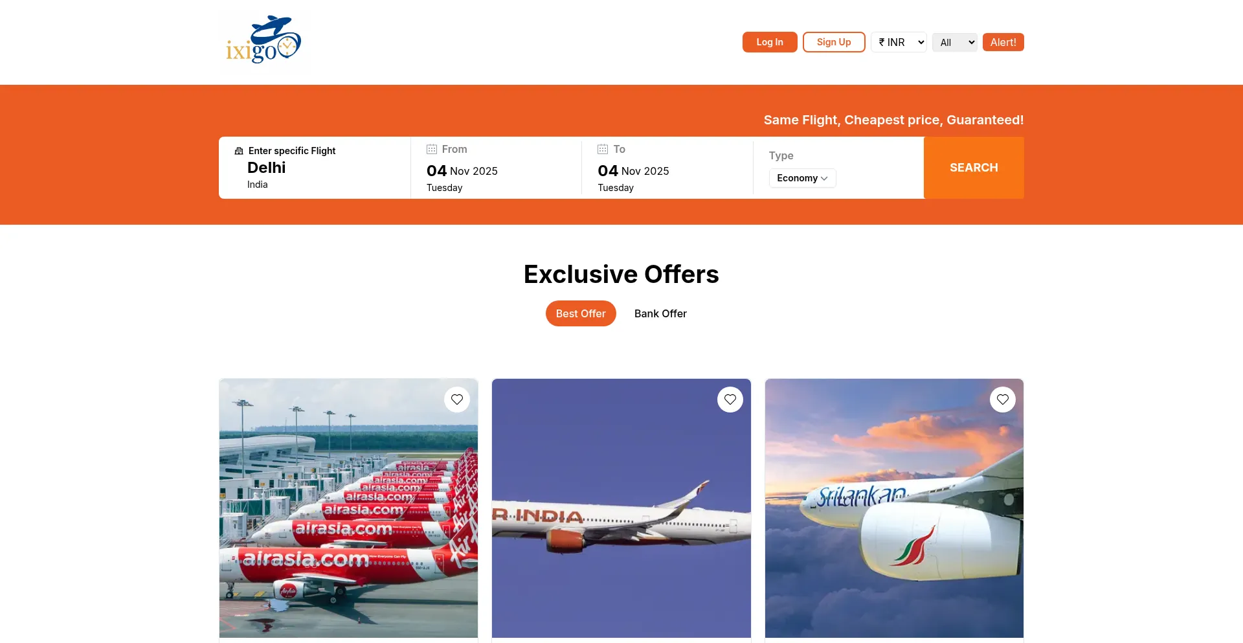Viewport: 1243px width, 643px height.
Task: Click the From calendar icon
Action: click(432, 150)
